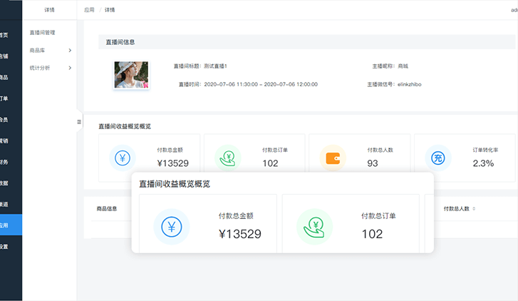518x301 pixels.
Task: Expand the 统计分析 submenu arrow
Action: pos(70,68)
